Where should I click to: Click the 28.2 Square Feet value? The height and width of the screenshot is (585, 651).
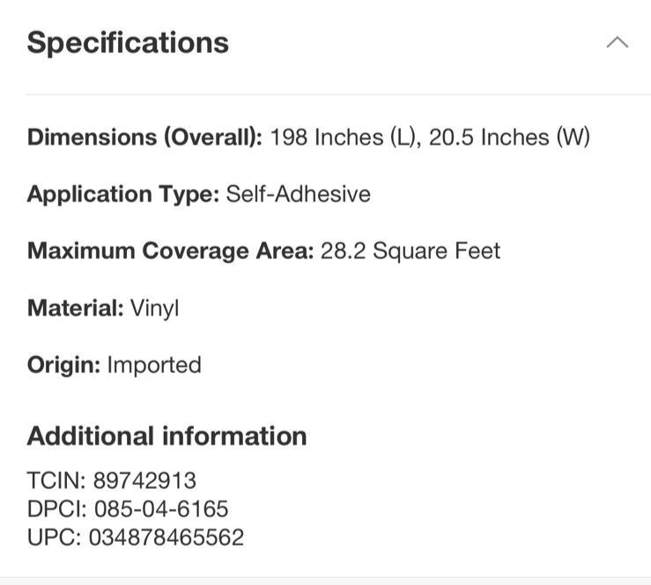coord(411,251)
